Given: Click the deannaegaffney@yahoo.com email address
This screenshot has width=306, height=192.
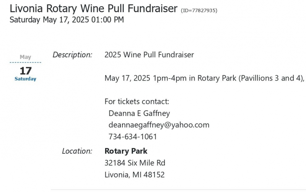Looking at the screenshot, I should [159, 125].
